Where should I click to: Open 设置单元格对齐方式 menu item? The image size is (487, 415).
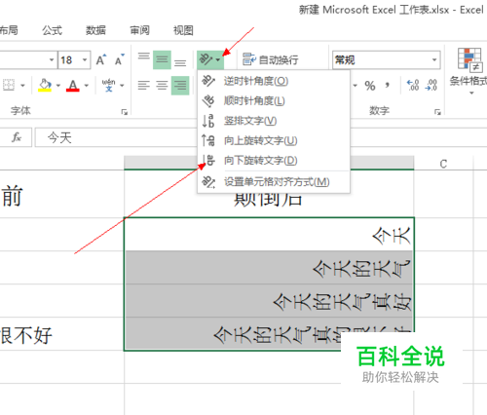click(274, 182)
